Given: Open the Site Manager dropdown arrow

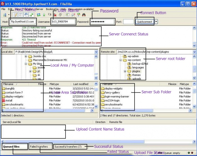Looking at the screenshot, I should click(x=9, y=15).
